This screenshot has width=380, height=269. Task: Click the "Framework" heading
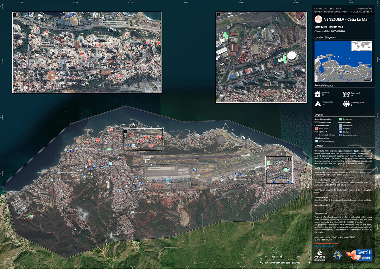pyautogui.click(x=321, y=213)
